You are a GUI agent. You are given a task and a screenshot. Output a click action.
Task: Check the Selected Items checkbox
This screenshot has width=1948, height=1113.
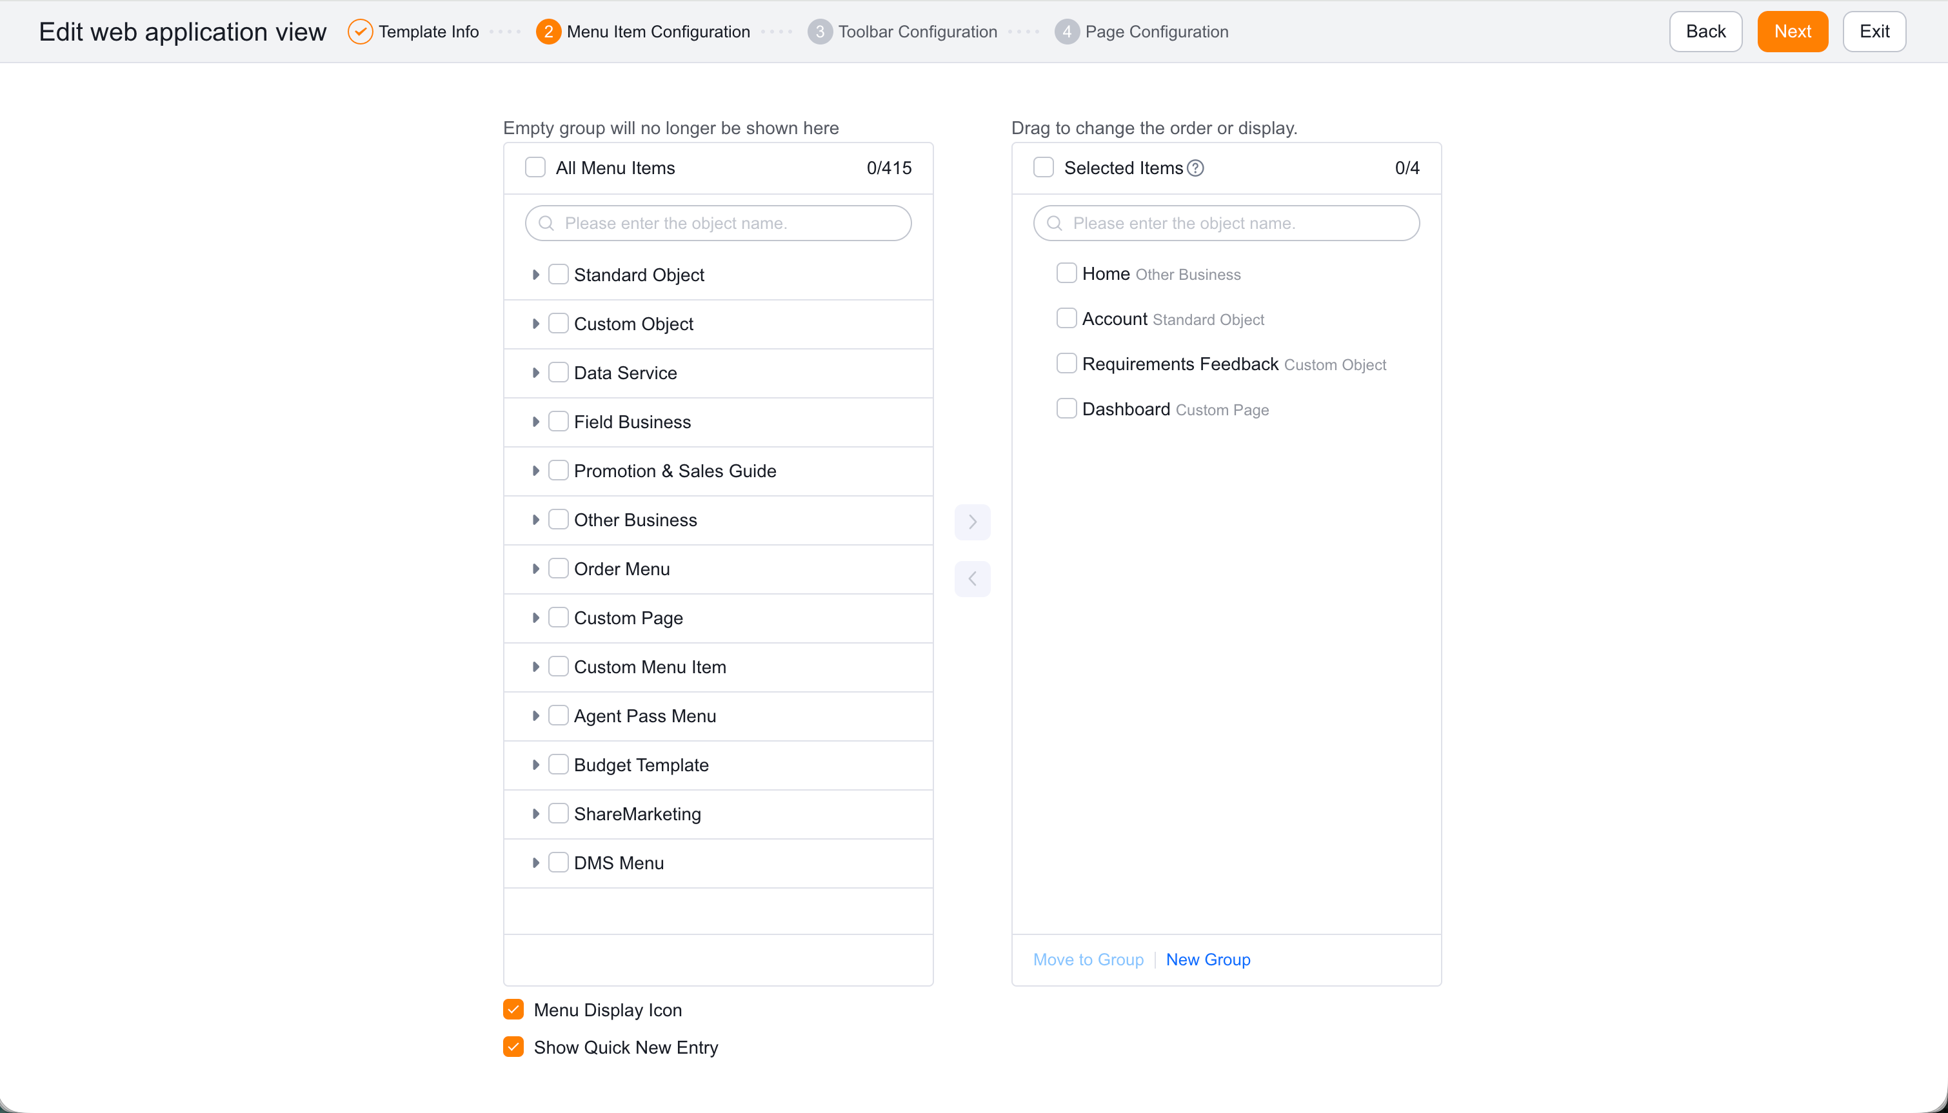coord(1044,168)
